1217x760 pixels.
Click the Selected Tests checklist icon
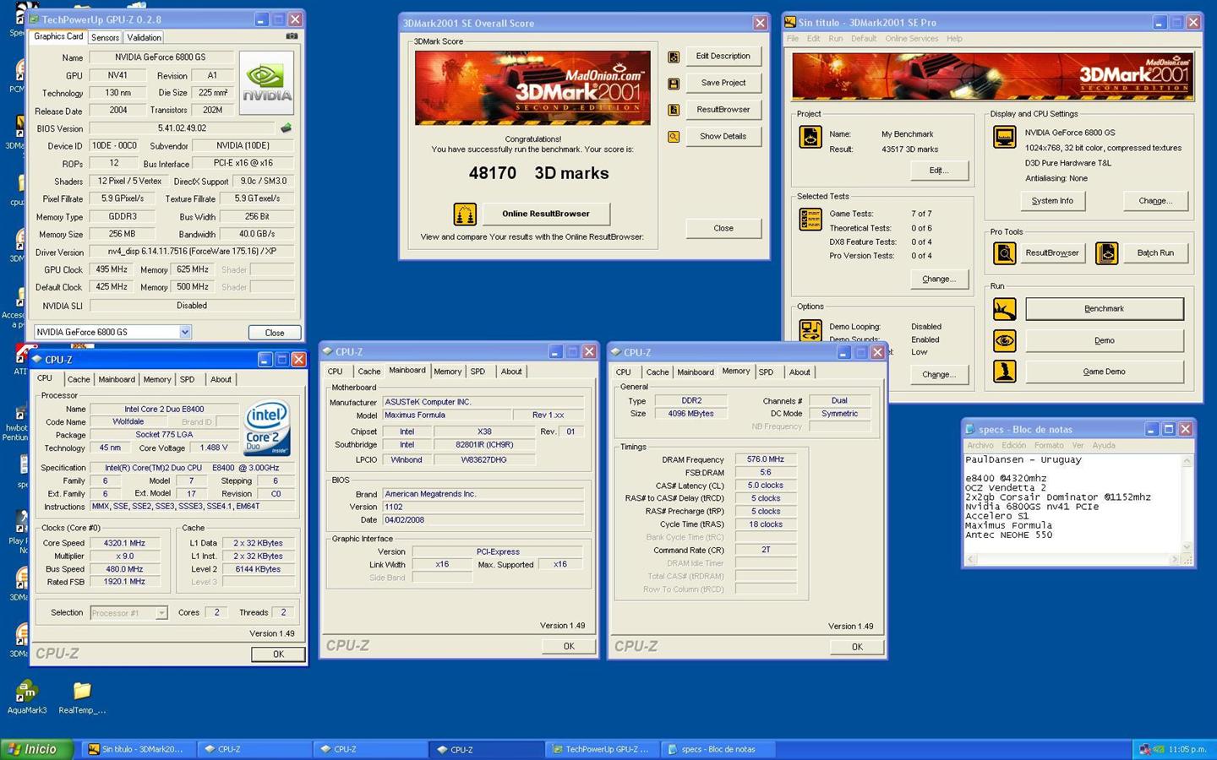[x=810, y=220]
